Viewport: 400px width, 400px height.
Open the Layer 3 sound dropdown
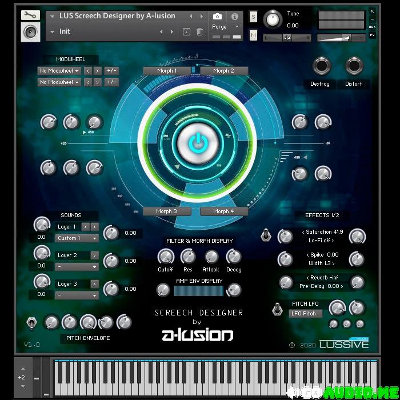coord(77,295)
